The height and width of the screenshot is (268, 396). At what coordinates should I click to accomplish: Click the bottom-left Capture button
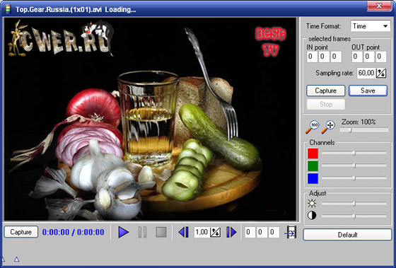[x=21, y=232]
